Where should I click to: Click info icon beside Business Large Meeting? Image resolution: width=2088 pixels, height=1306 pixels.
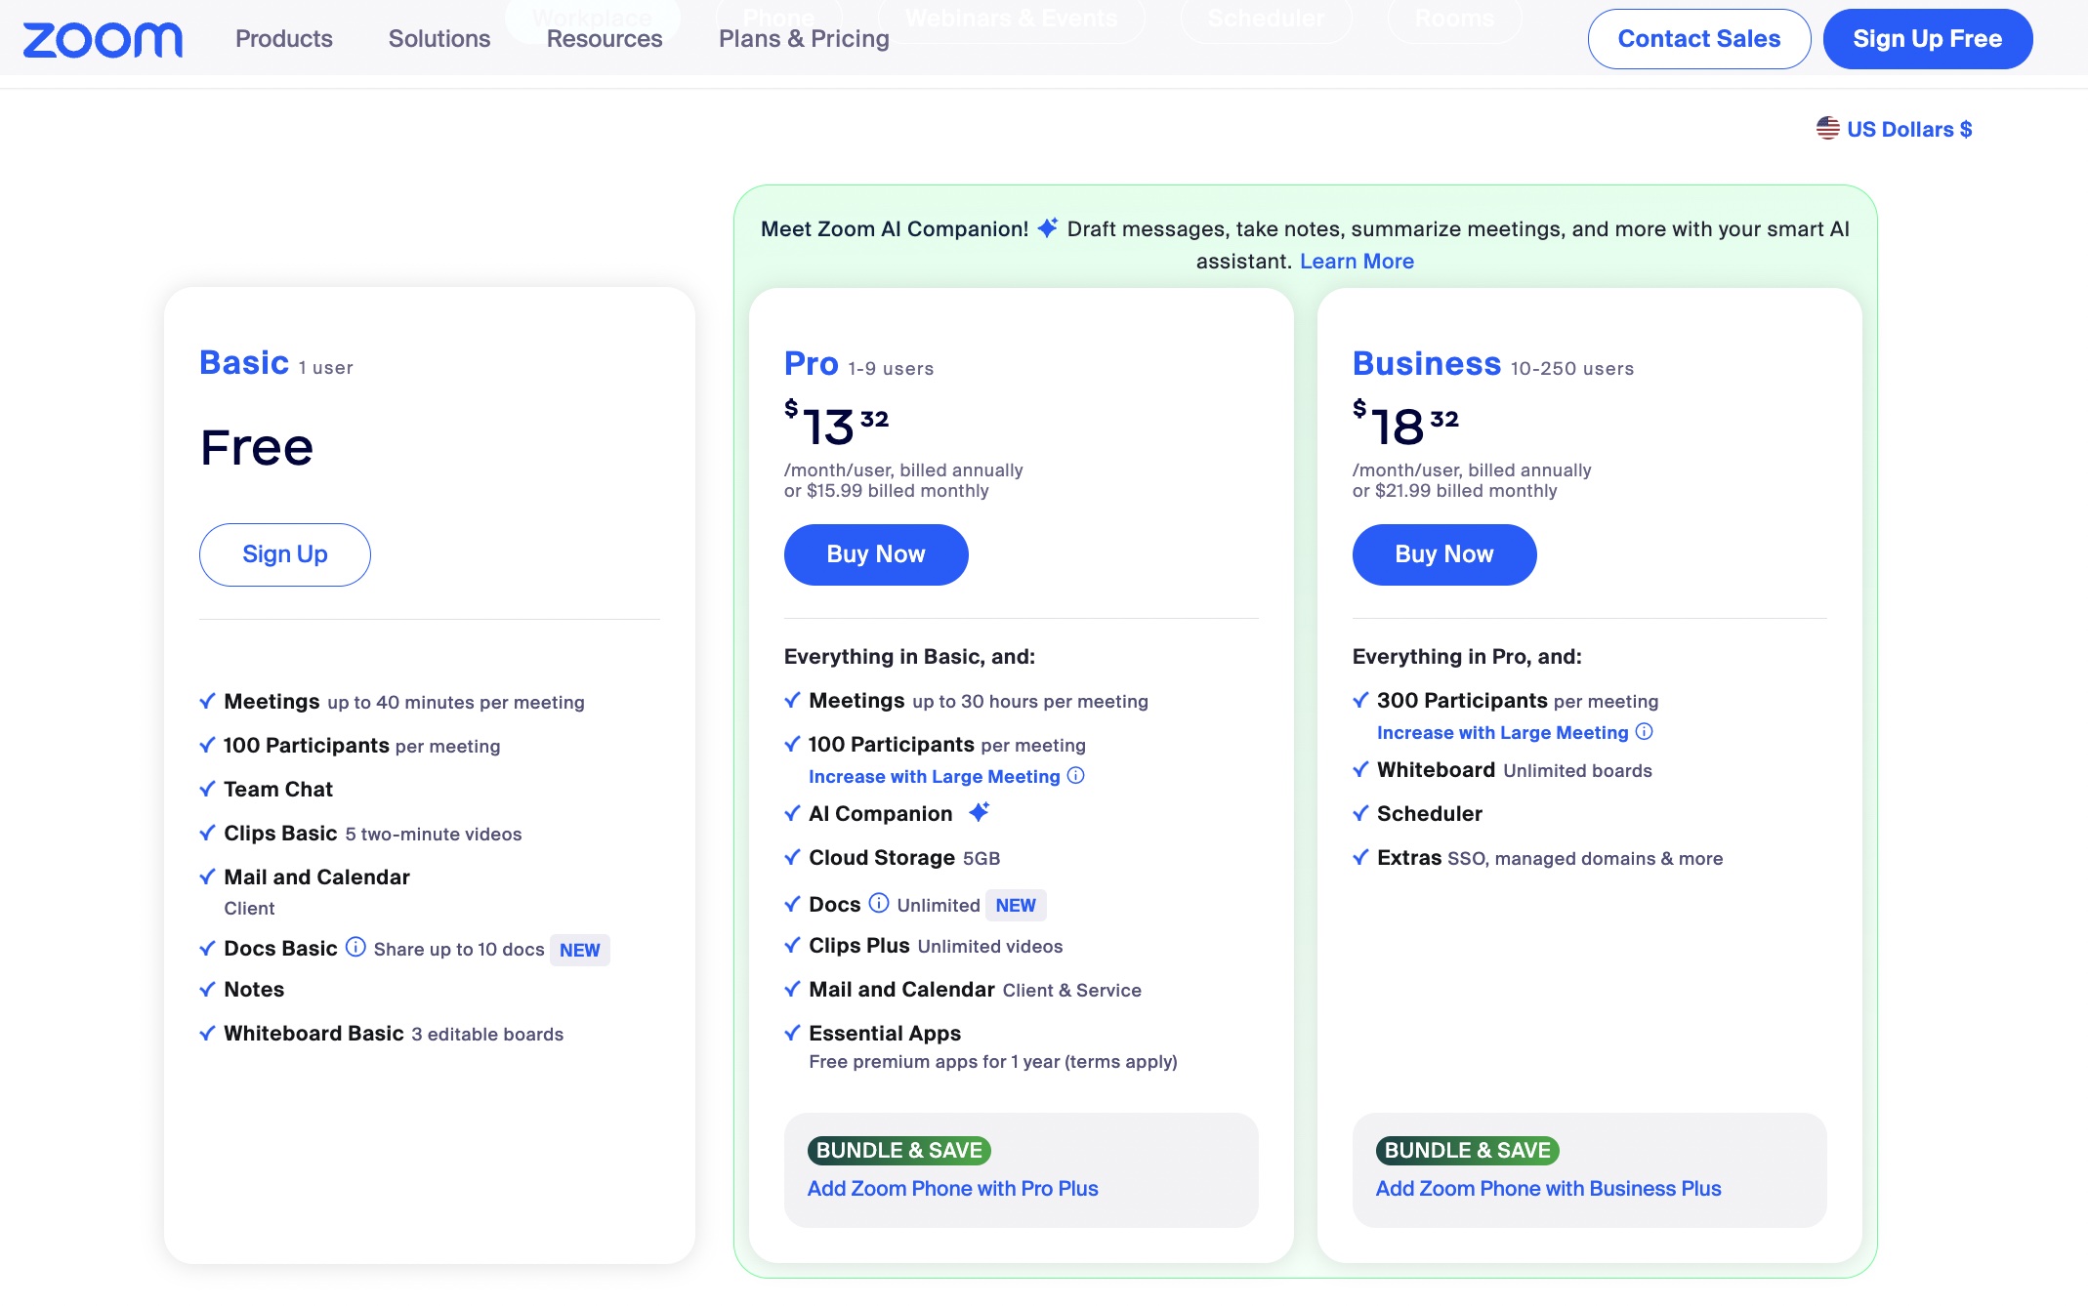click(1644, 732)
